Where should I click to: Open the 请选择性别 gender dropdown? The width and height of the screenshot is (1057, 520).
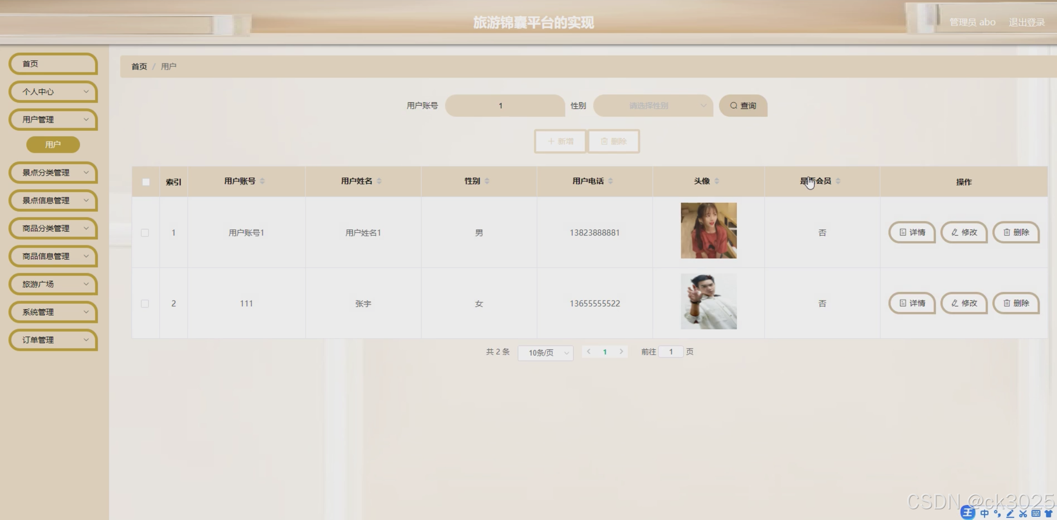pyautogui.click(x=653, y=106)
